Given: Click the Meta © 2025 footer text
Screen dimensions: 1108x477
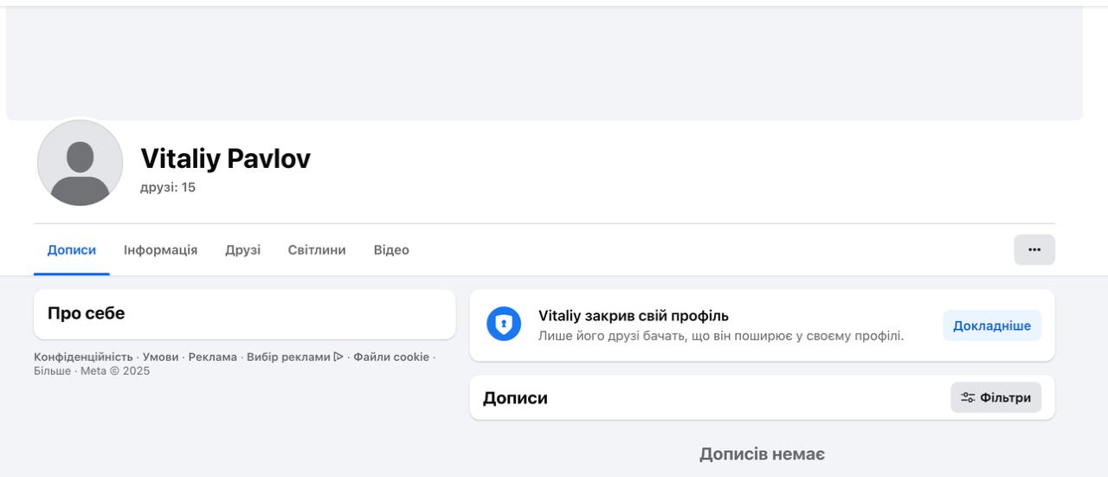Looking at the screenshot, I should pyautogui.click(x=115, y=371).
